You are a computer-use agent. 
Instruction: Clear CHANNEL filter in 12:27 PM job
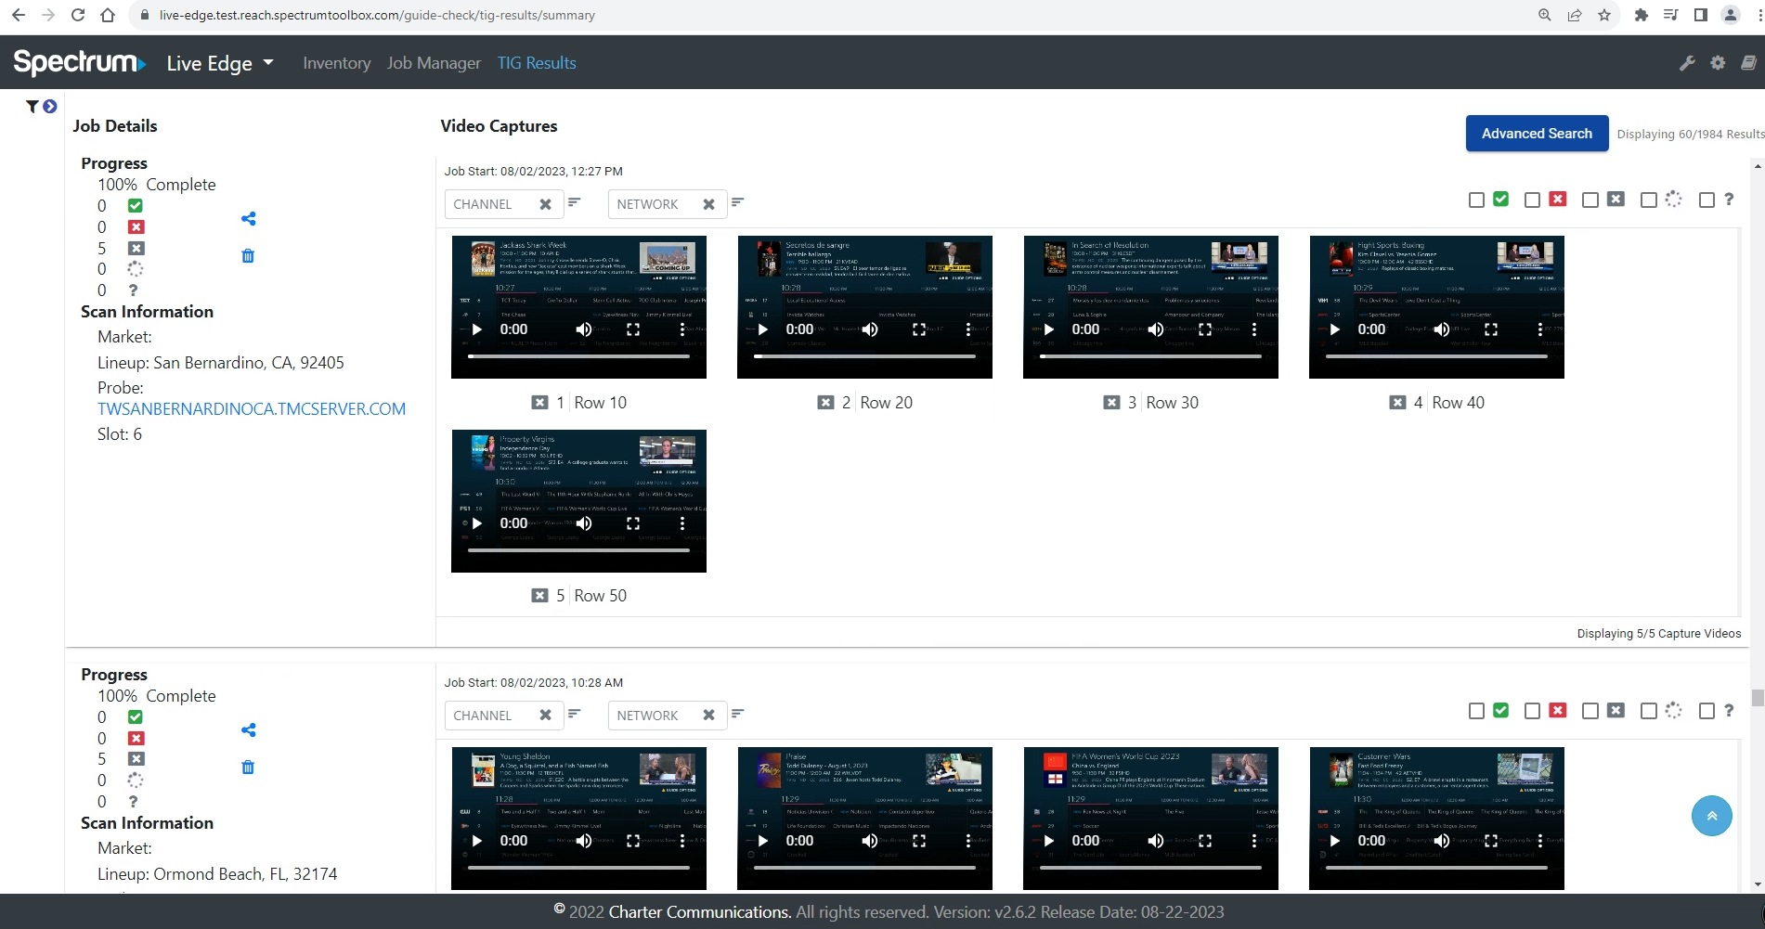click(x=546, y=204)
